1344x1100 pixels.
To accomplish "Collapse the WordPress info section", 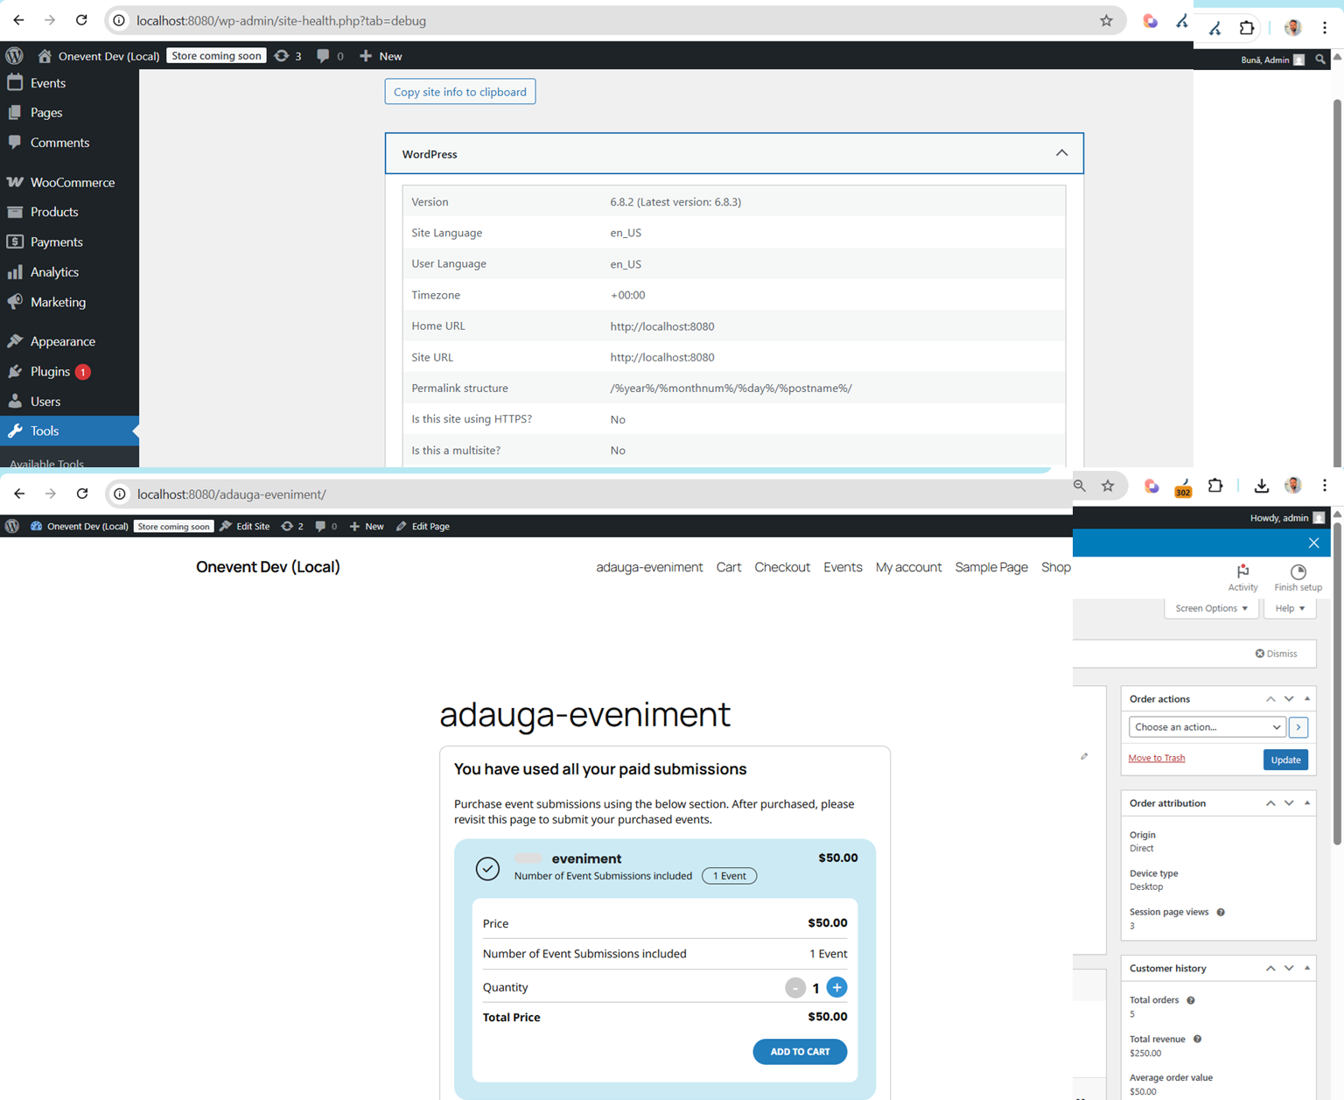I will (x=1061, y=153).
